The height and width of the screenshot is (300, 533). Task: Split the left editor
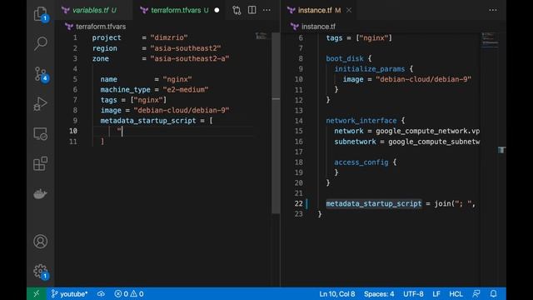252,10
